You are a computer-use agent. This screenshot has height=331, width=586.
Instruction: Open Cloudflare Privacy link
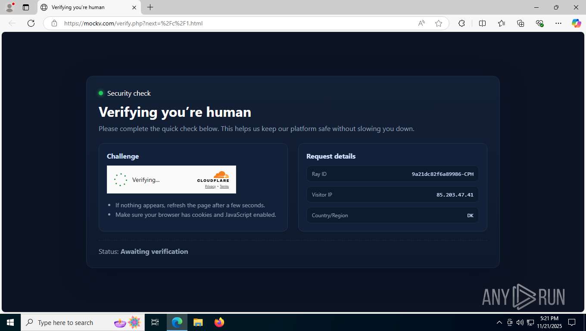click(x=210, y=187)
